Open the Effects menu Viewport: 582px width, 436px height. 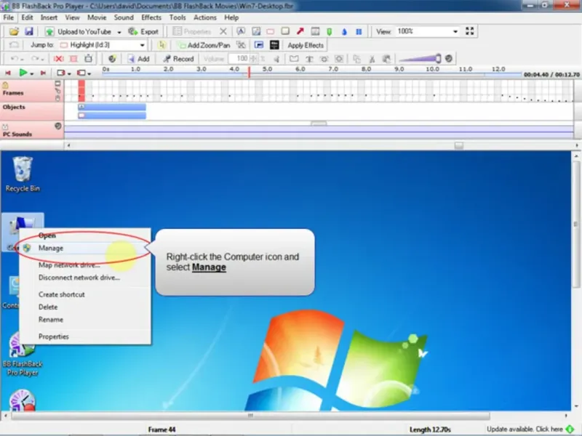[151, 17]
